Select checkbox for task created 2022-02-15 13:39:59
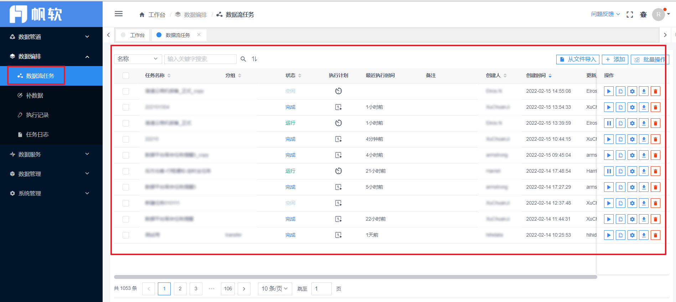The width and height of the screenshot is (676, 302). 126,123
